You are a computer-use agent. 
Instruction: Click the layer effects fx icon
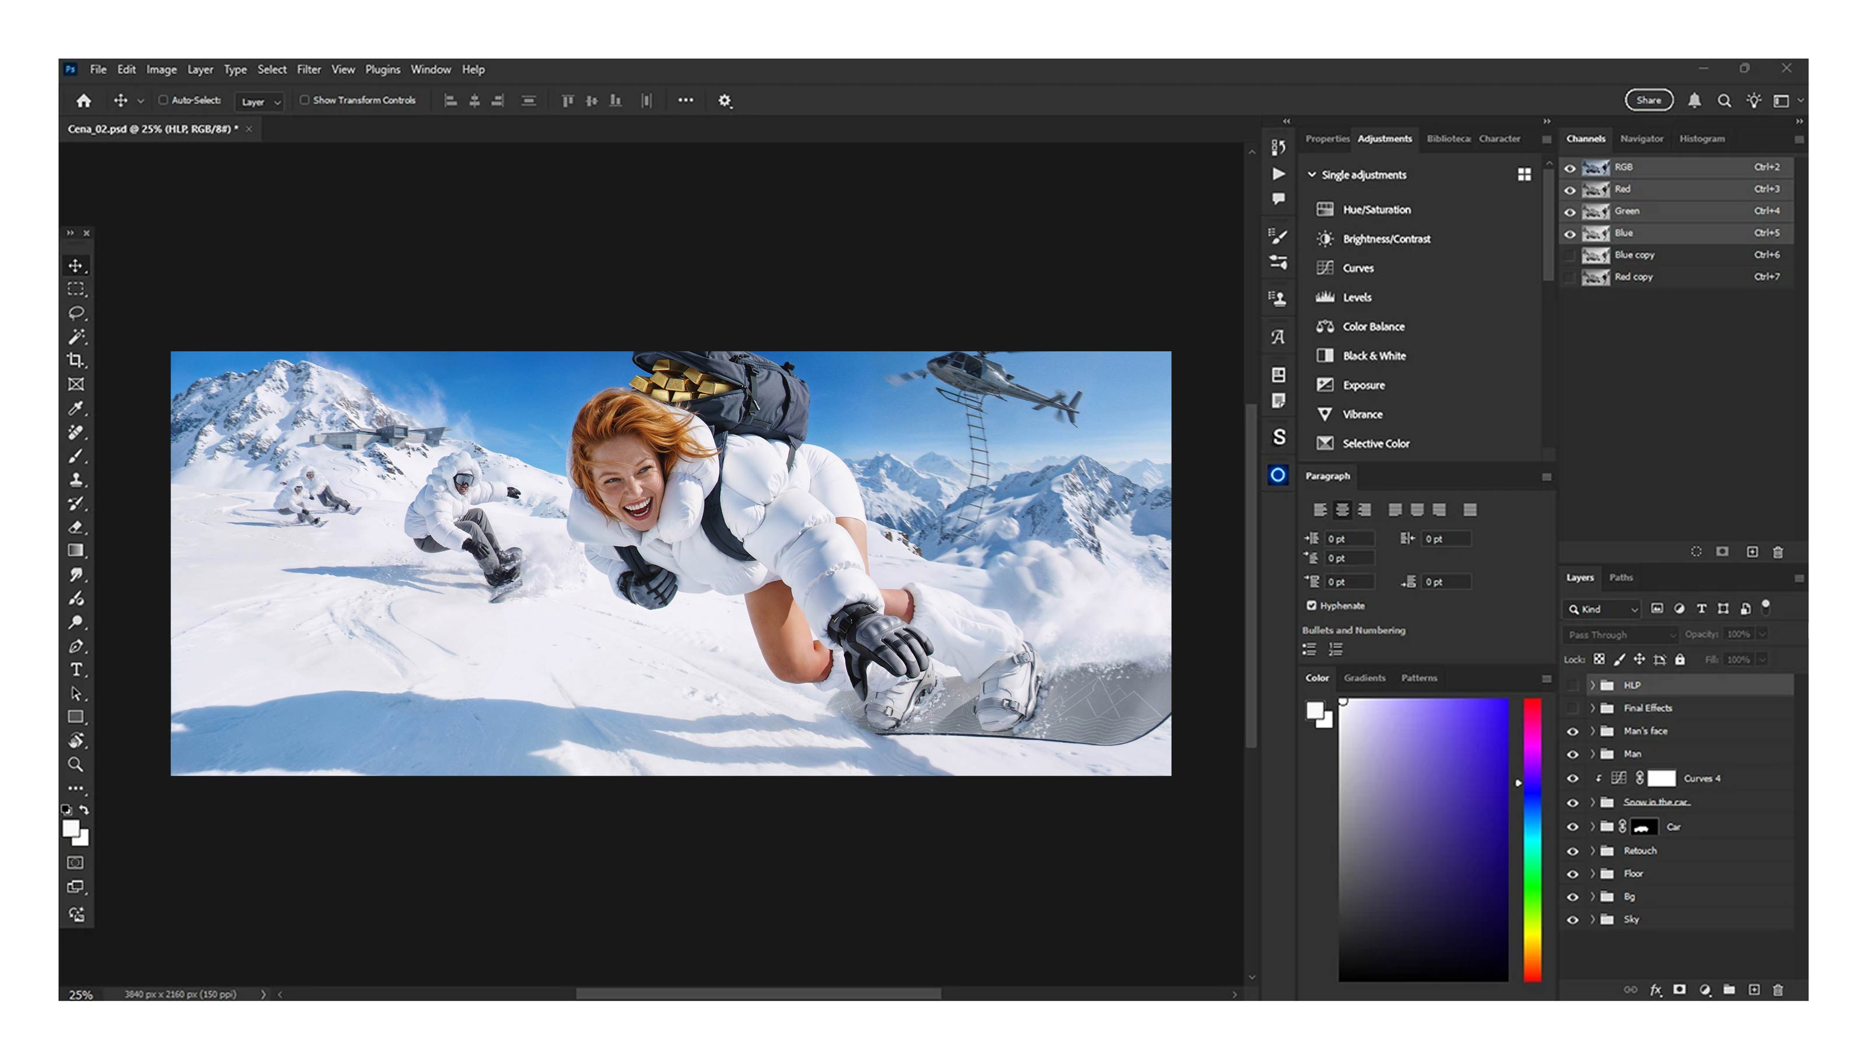point(1655,989)
